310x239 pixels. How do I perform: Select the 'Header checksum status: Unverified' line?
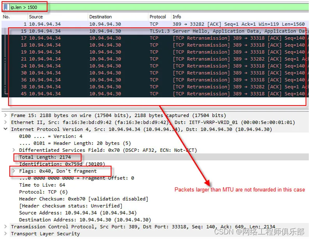pyautogui.click(x=71, y=206)
